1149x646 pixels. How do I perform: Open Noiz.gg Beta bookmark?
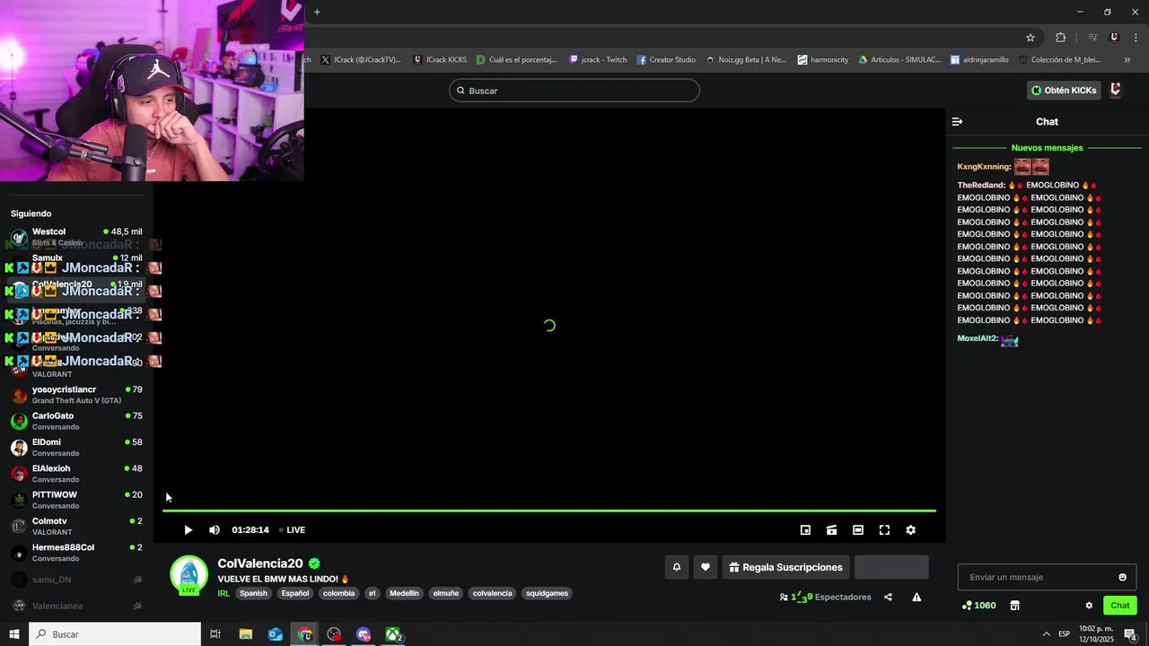point(746,60)
